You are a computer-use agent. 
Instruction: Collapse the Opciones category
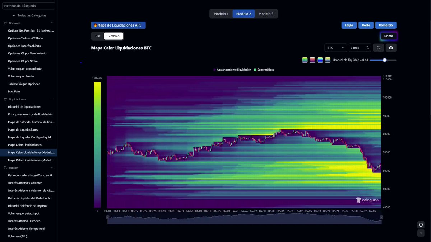51,23
